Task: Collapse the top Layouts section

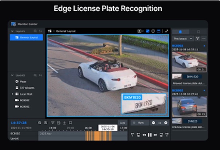Action: 12,31
